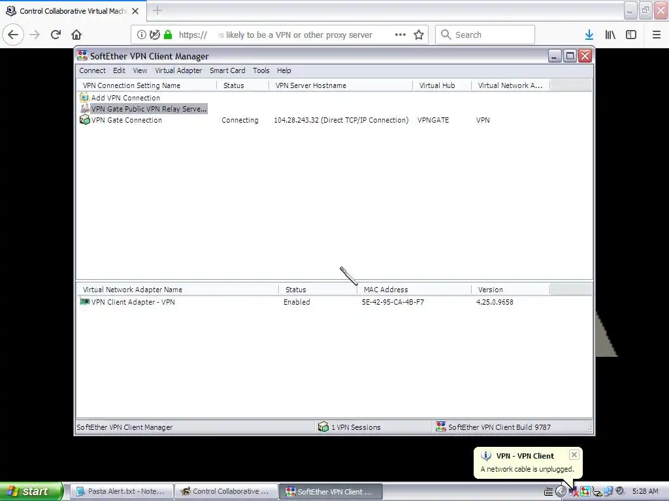Select VPN Gate Public VPN Relay Servers icon

[x=84, y=109]
